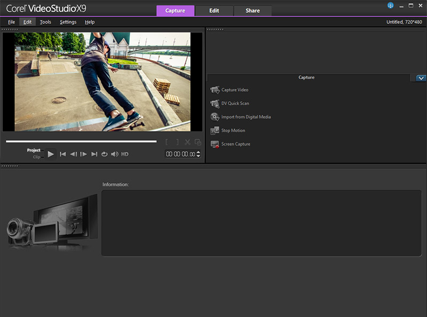
Task: Open the Help menu
Action: (90, 22)
